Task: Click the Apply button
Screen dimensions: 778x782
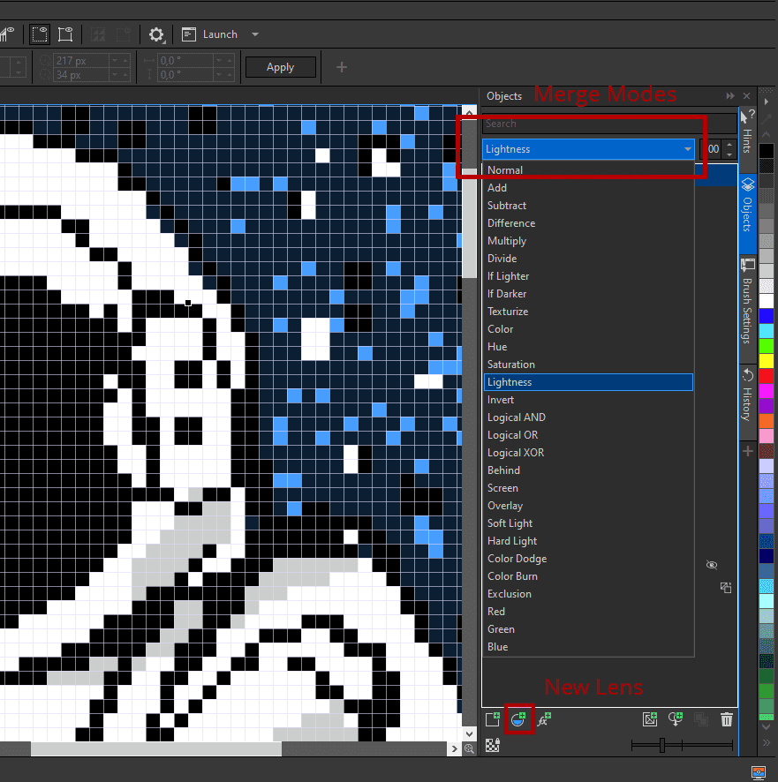Action: coord(280,66)
